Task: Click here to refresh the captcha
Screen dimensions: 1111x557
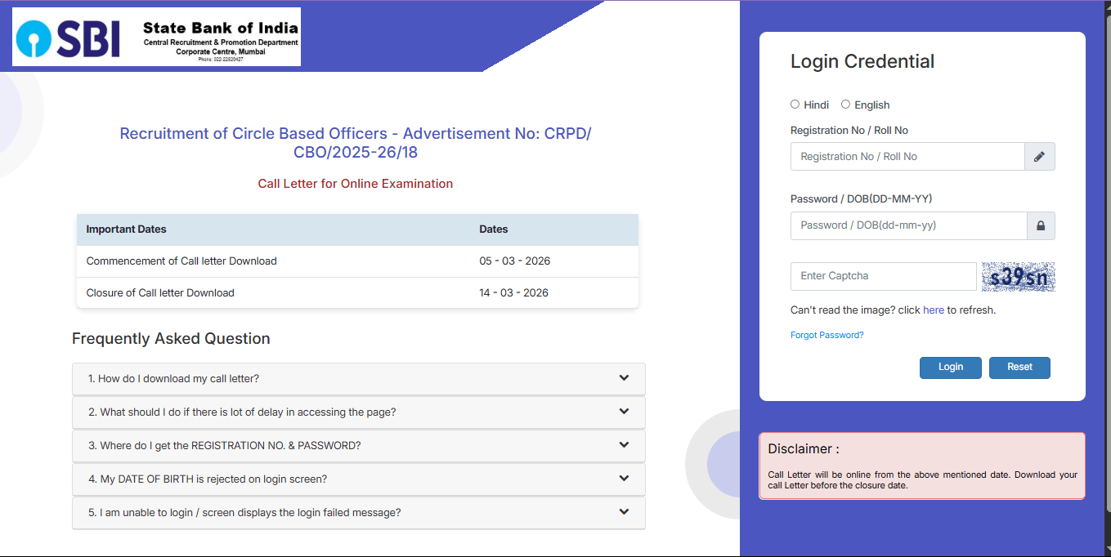Action: tap(933, 310)
